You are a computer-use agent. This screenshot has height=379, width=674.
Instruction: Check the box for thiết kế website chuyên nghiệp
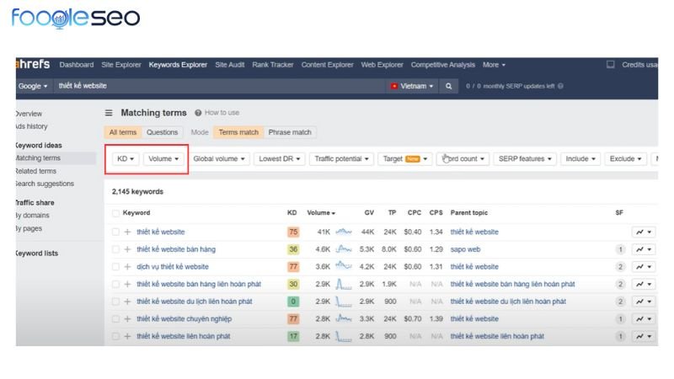coord(115,319)
